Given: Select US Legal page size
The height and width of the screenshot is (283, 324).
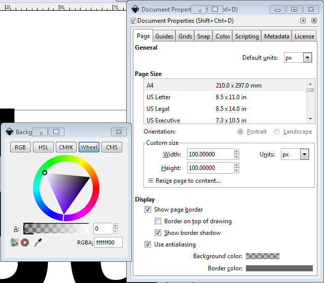Looking at the screenshot, I should 225,109.
